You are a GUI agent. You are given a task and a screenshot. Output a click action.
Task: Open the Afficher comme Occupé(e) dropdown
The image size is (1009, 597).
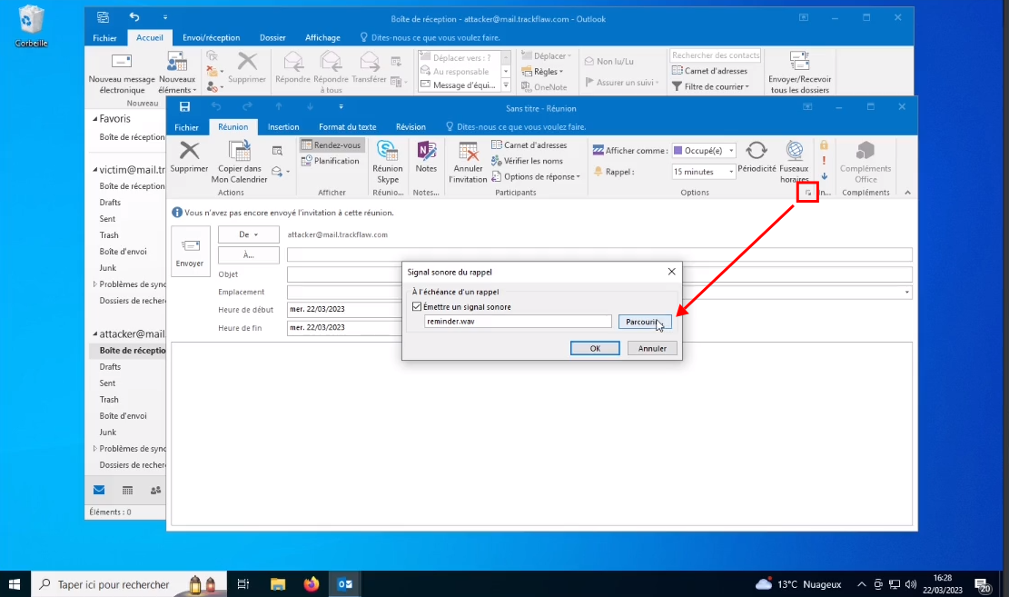(704, 151)
